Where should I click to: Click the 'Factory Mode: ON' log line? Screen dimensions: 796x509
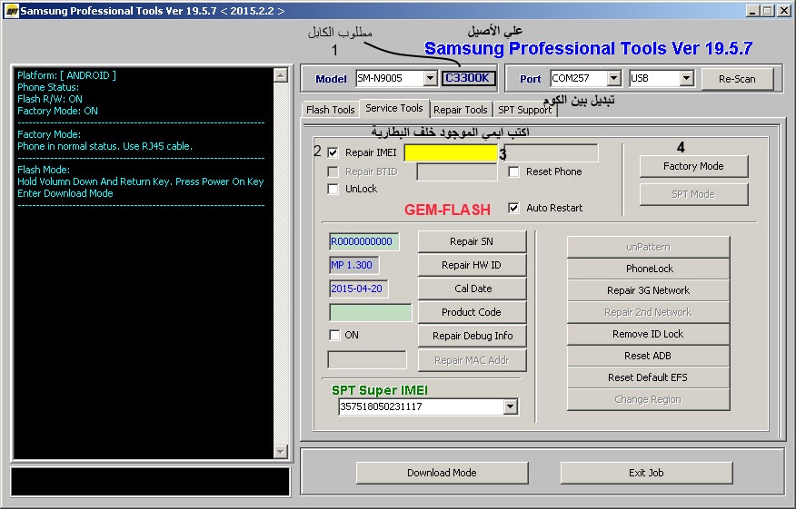[57, 111]
